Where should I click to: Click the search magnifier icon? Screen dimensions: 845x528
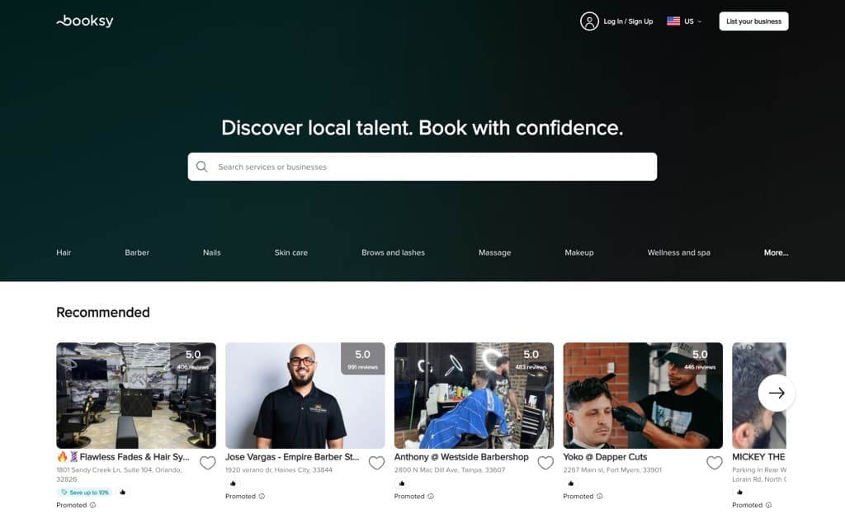201,167
